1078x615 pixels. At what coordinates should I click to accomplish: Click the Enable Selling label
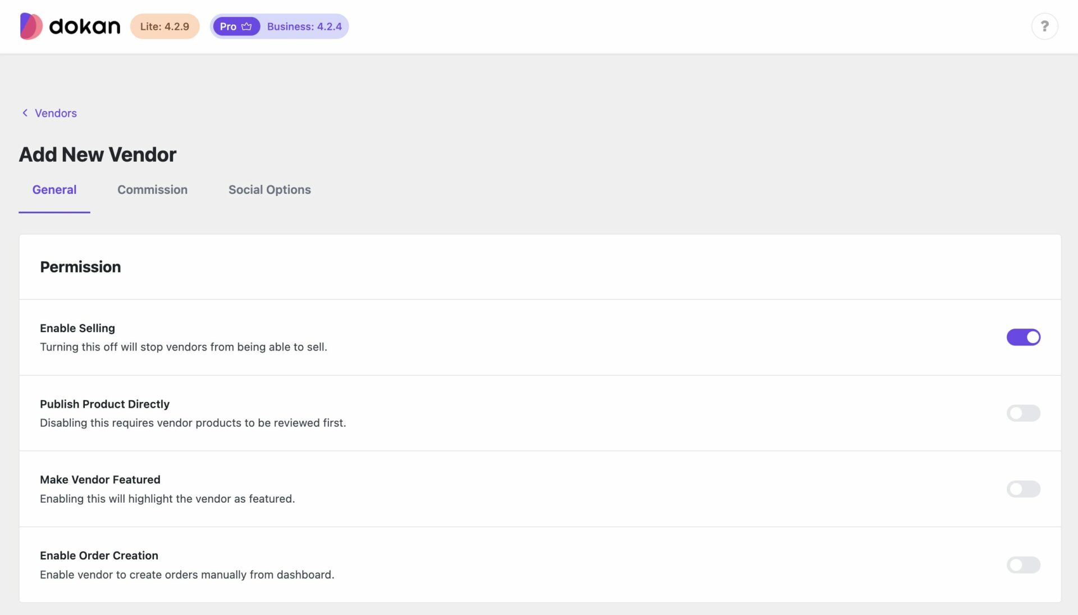pos(77,328)
